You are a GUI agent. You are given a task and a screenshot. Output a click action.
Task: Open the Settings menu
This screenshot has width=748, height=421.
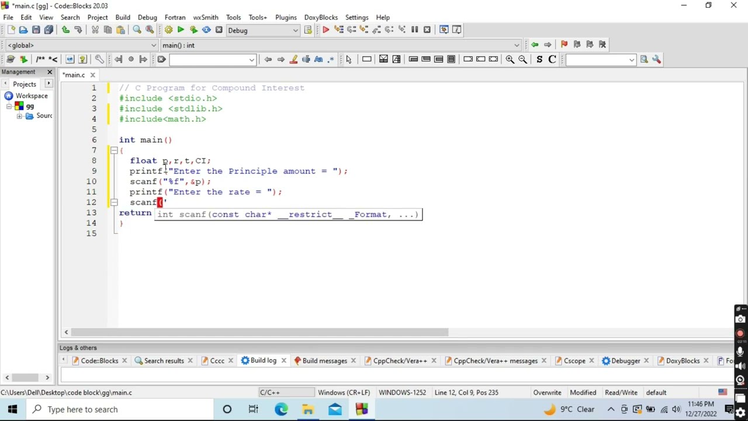(356, 17)
